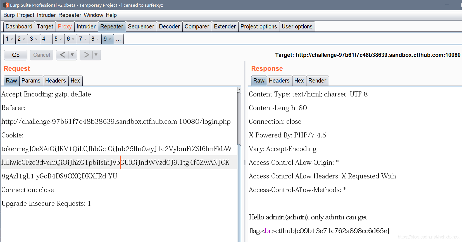Close Repeater tab 8 via its x

coord(98,39)
